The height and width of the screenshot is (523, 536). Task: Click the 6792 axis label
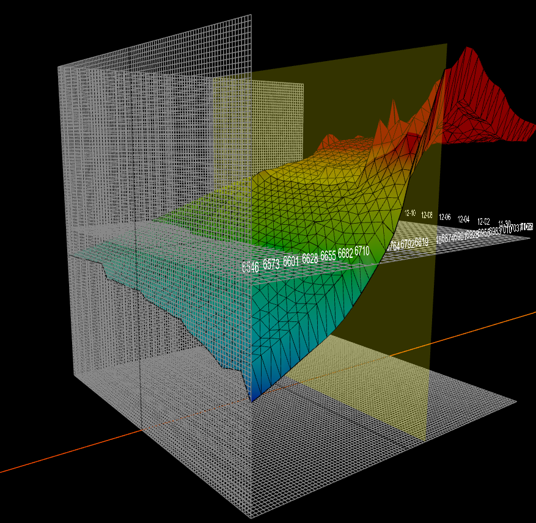click(x=408, y=244)
